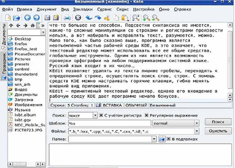
Task: Select the PICT0723.JPG file
Action: 25,130
